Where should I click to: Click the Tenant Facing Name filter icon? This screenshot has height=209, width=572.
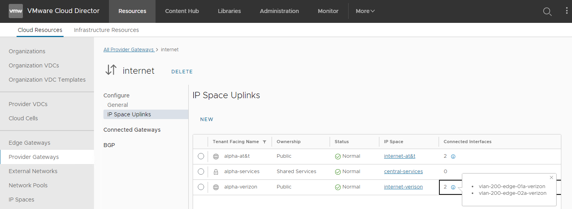264,142
